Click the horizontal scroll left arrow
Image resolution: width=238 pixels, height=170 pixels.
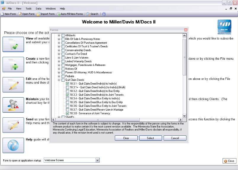53,120
